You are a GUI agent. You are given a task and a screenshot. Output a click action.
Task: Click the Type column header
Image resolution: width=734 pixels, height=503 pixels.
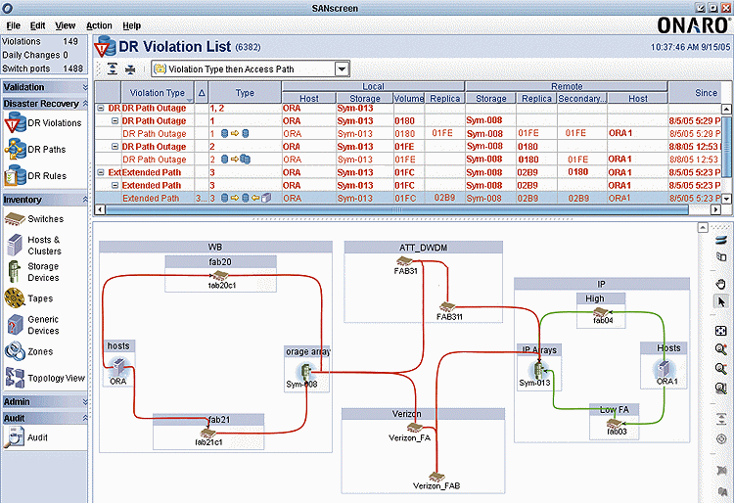point(245,93)
